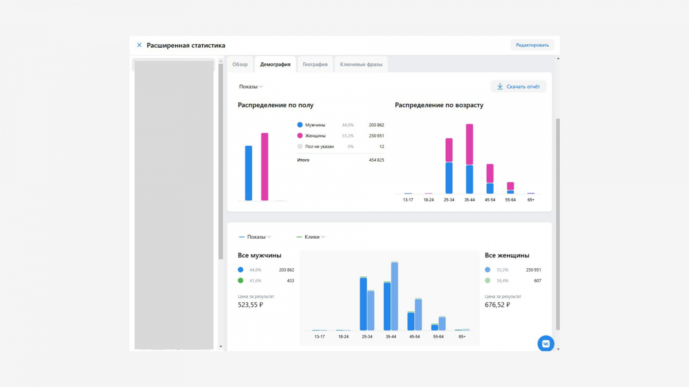The width and height of the screenshot is (689, 387).
Task: Click the download arrow icon in Скачать отчёт
Action: pyautogui.click(x=500, y=86)
